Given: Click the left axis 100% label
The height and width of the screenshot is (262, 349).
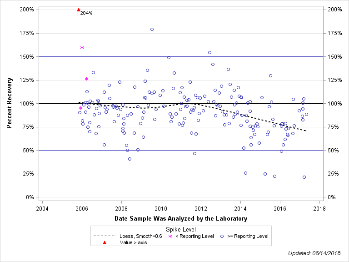Looking at the screenshot, I should 27,104.
